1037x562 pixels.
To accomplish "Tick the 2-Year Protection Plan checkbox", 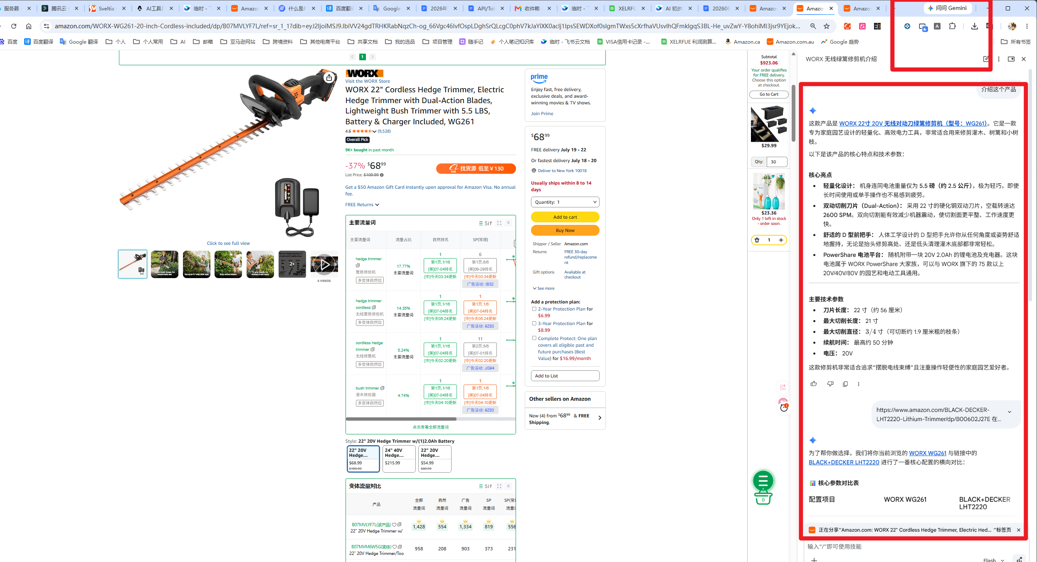I will tap(534, 309).
